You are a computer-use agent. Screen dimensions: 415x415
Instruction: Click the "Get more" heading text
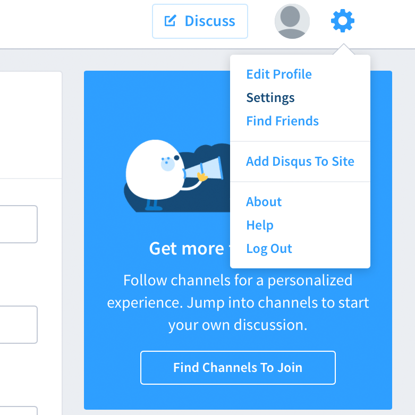[x=186, y=248]
